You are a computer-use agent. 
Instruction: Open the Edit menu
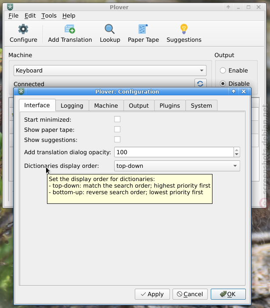point(30,16)
